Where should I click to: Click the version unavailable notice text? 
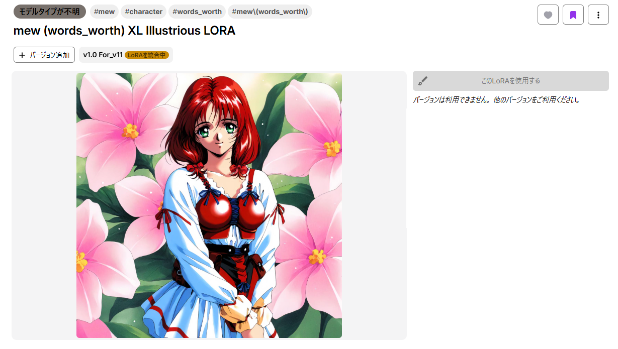(497, 100)
